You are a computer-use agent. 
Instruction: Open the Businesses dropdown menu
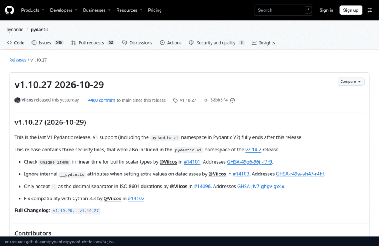(97, 10)
